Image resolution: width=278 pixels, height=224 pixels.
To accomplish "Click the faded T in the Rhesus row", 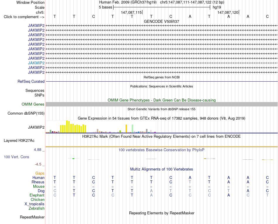I will (x=190, y=182).
